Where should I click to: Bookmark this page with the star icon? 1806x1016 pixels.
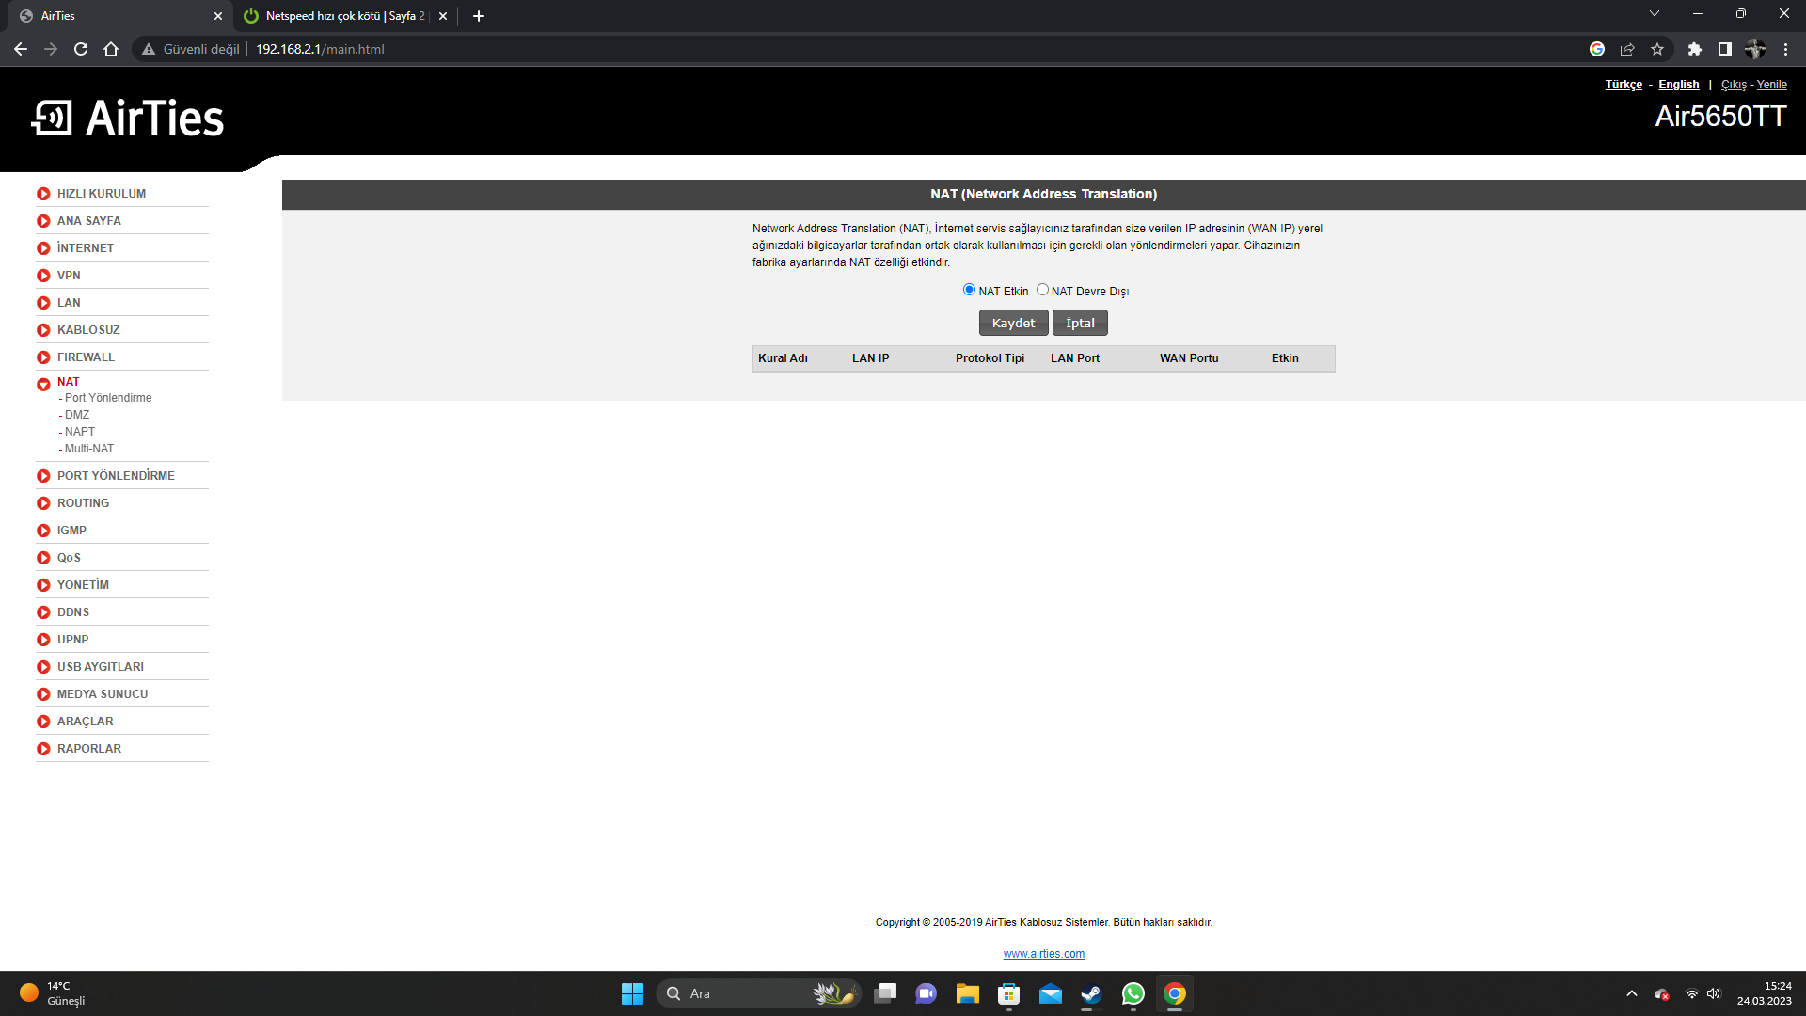coord(1657,49)
